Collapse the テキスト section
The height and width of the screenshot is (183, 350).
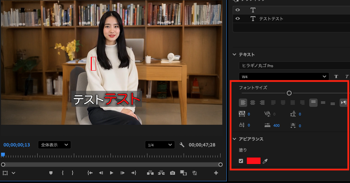(x=235, y=54)
